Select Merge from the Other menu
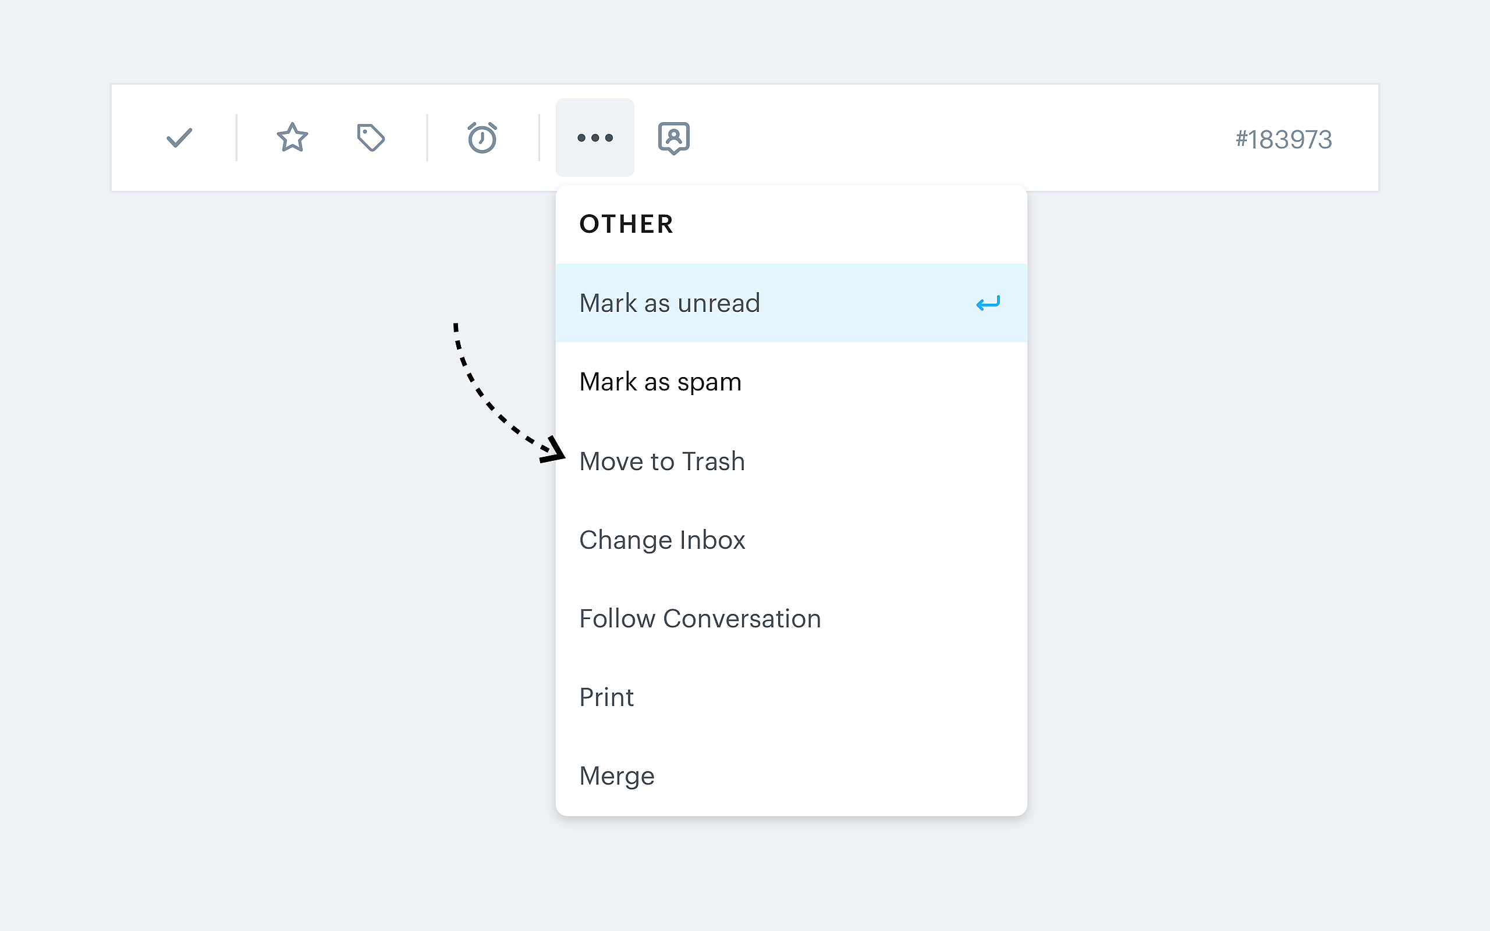The width and height of the screenshot is (1490, 931). (617, 776)
